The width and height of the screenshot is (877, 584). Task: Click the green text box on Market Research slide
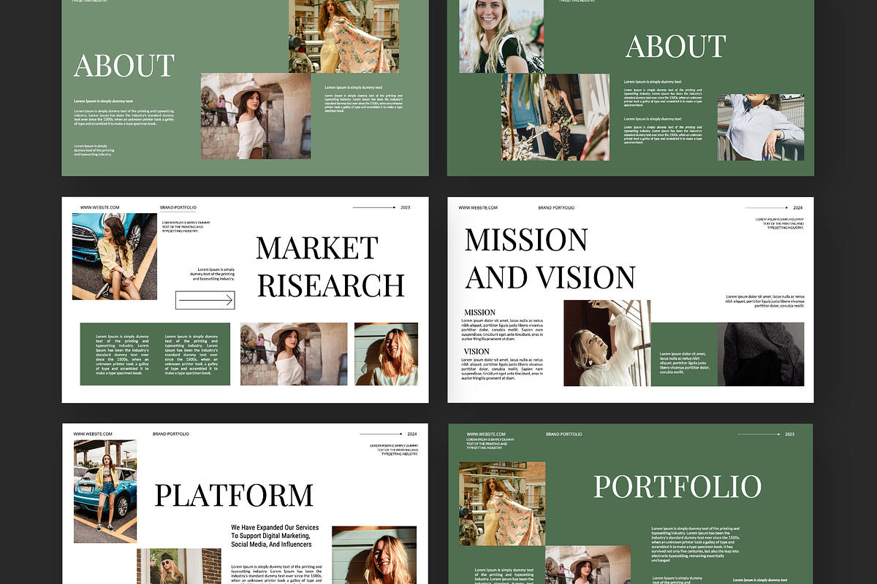pos(155,354)
